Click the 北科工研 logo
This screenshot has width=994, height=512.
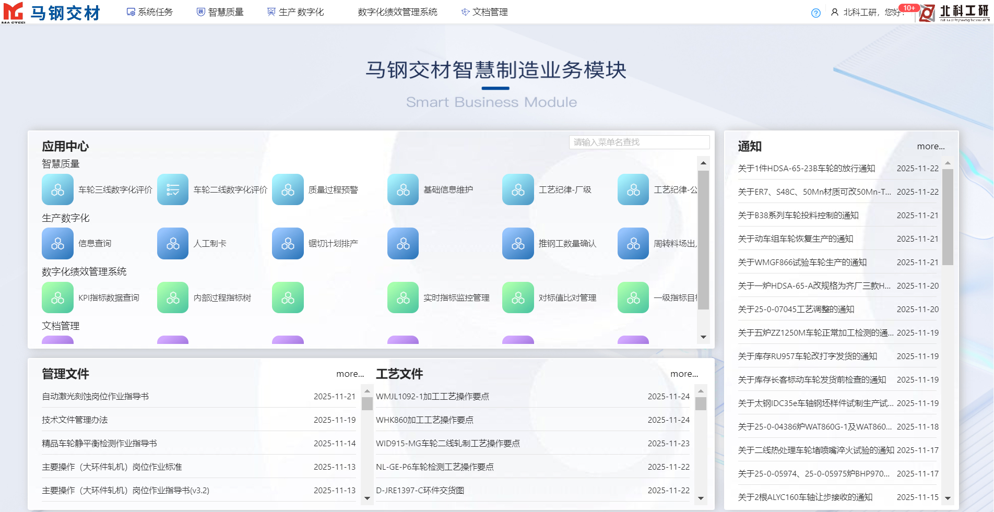[955, 14]
